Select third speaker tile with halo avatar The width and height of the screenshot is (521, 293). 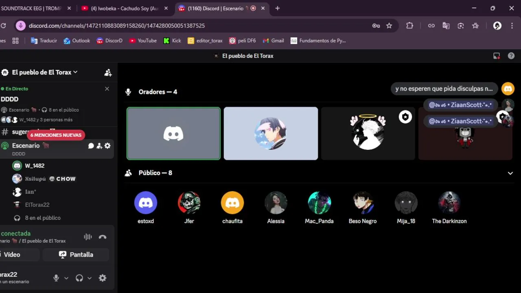[368, 133]
